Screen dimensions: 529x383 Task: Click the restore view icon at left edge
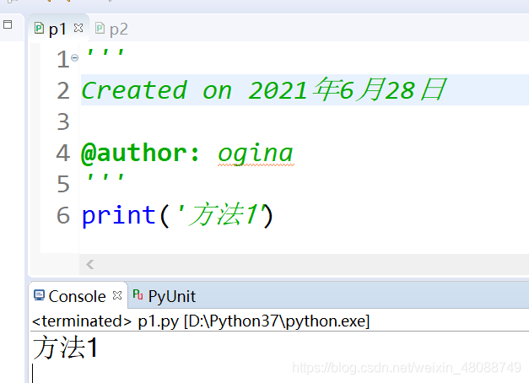(8, 25)
